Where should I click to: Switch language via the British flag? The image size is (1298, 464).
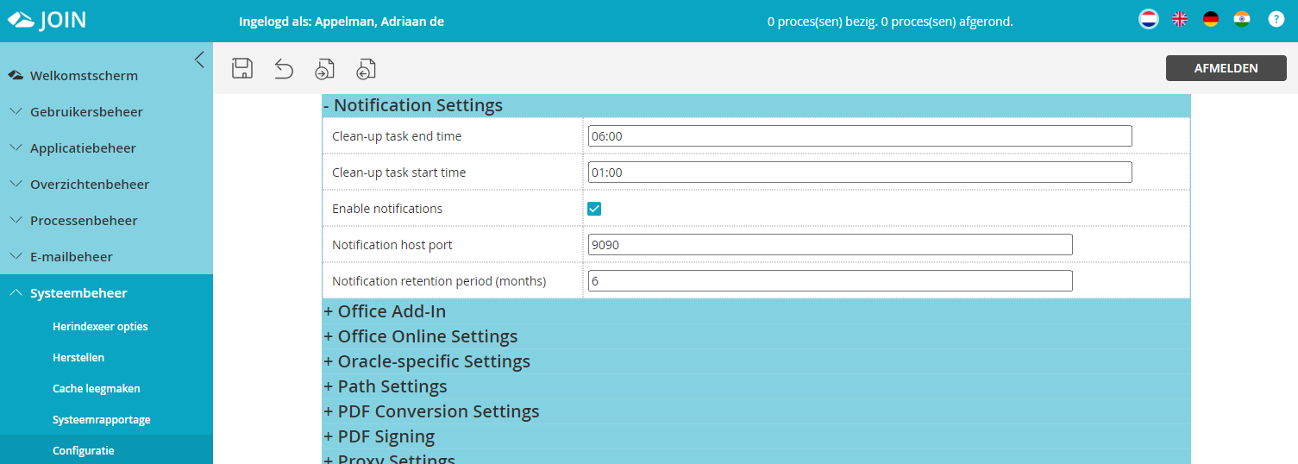pyautogui.click(x=1180, y=20)
